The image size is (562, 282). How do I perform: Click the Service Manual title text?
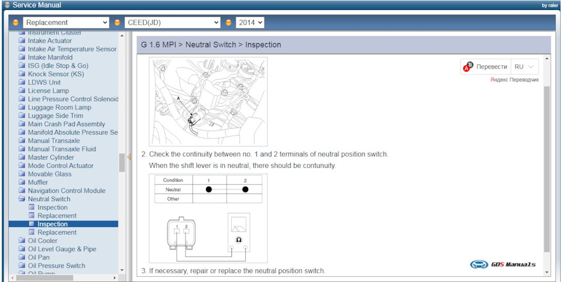coord(37,5)
